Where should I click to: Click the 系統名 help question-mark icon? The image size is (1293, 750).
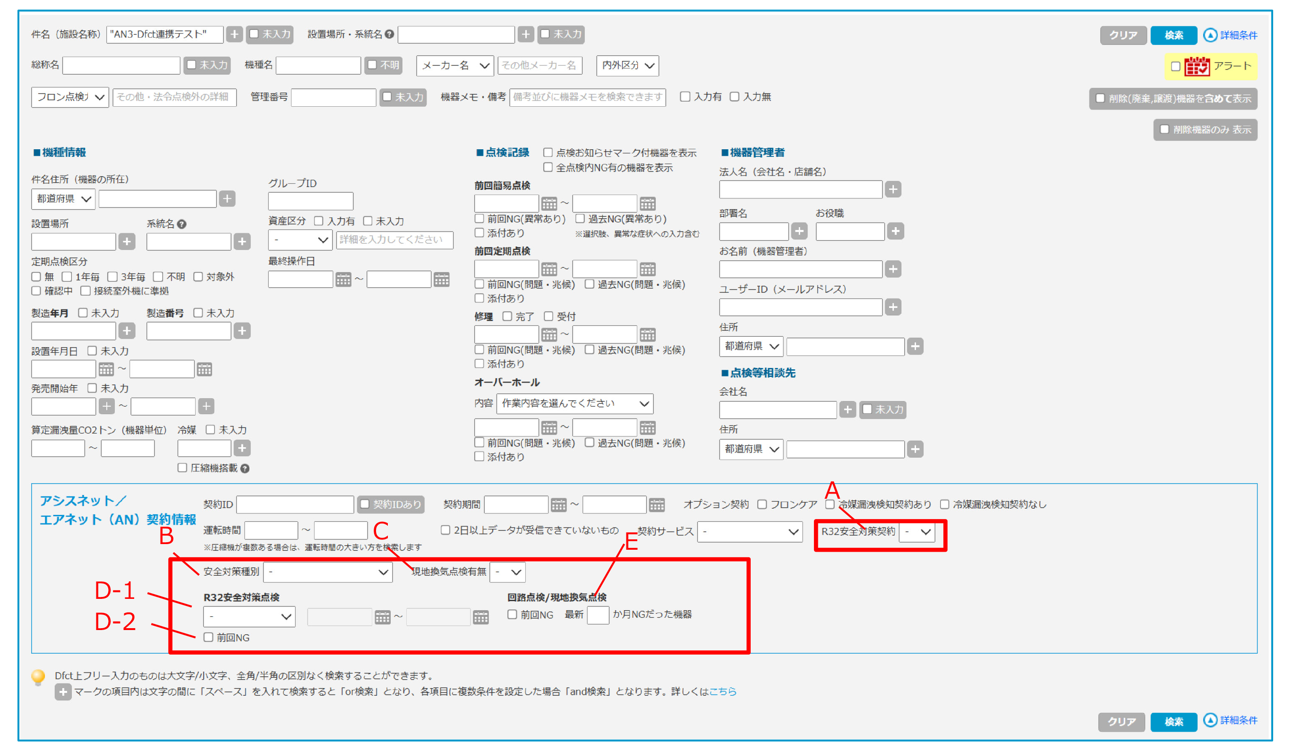coord(181,224)
